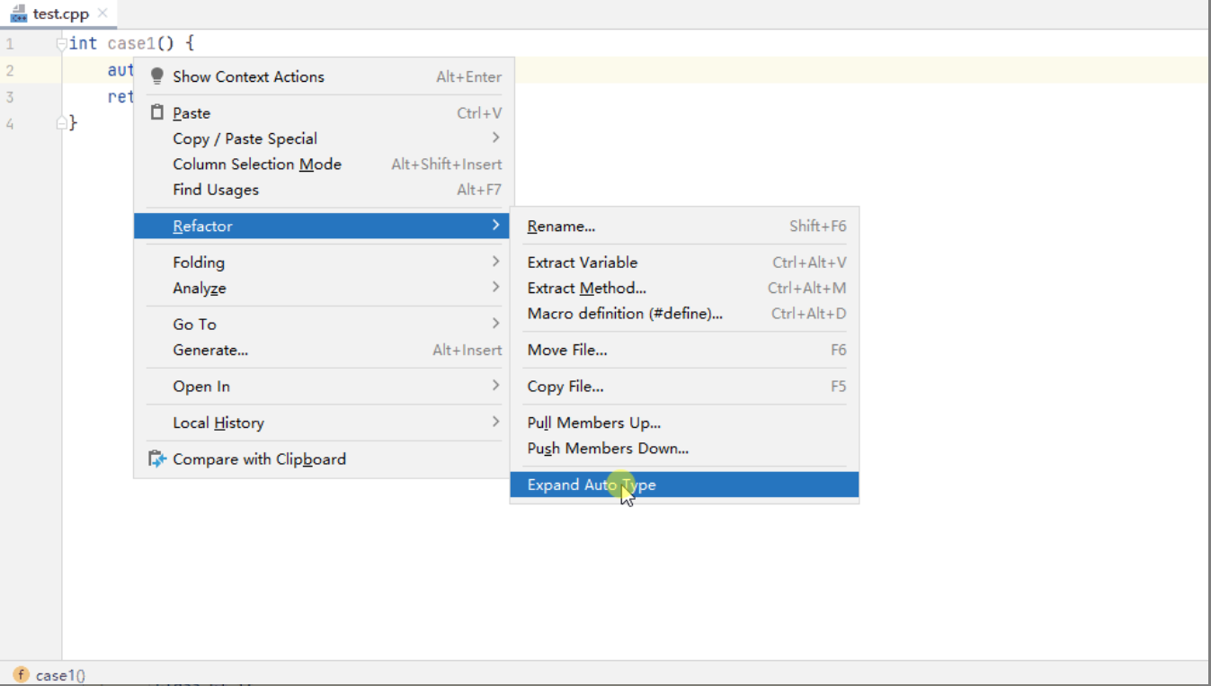Switch to the test.cpp editor tab
Image resolution: width=1211 pixels, height=686 pixels.
[59, 13]
